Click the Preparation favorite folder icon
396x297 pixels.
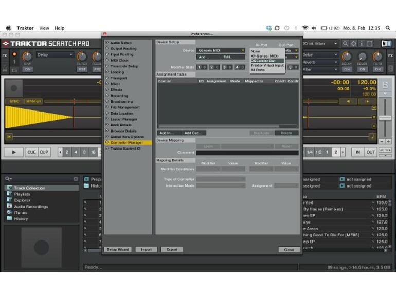click(86, 179)
